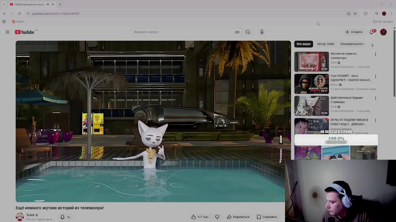Image resolution: width=396 pixels, height=222 pixels.
Task: Open media controls icon in toolbar
Action: 377,14
